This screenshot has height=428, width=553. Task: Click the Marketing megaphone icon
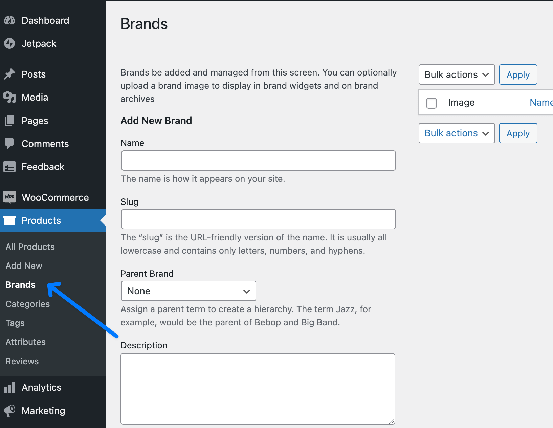[9, 411]
